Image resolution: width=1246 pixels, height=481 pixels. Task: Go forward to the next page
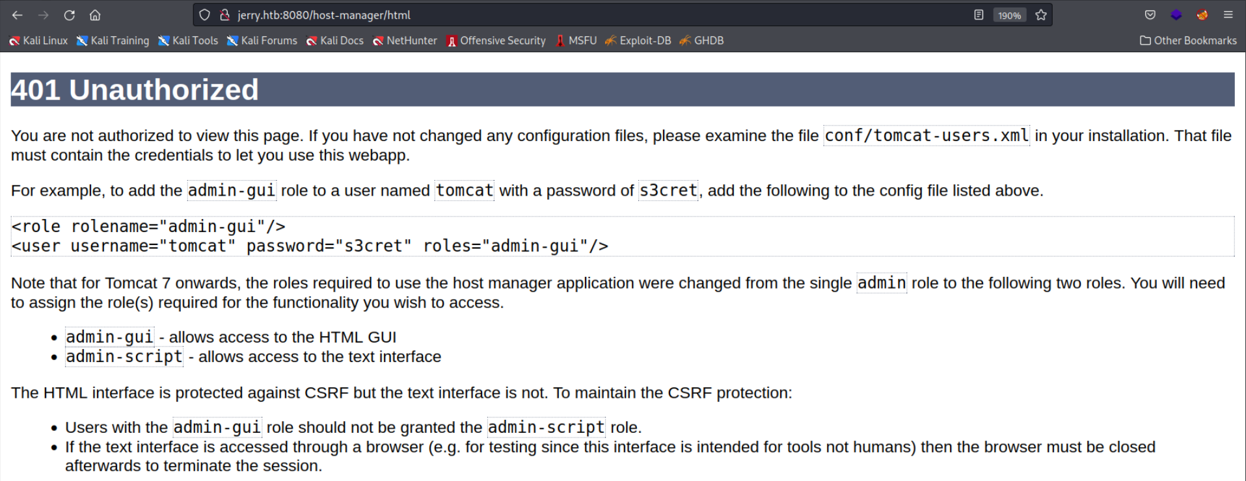44,15
